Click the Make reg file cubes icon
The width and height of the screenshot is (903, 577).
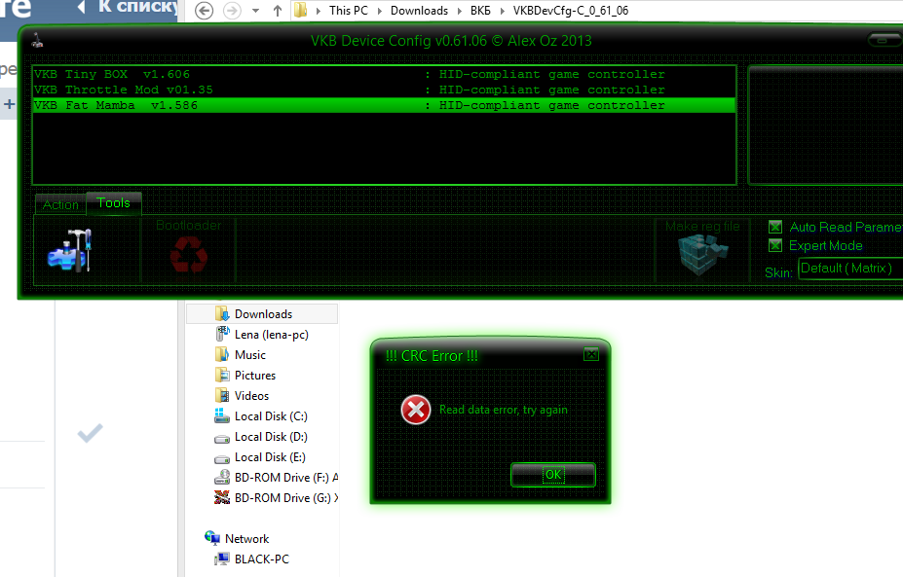tap(702, 255)
